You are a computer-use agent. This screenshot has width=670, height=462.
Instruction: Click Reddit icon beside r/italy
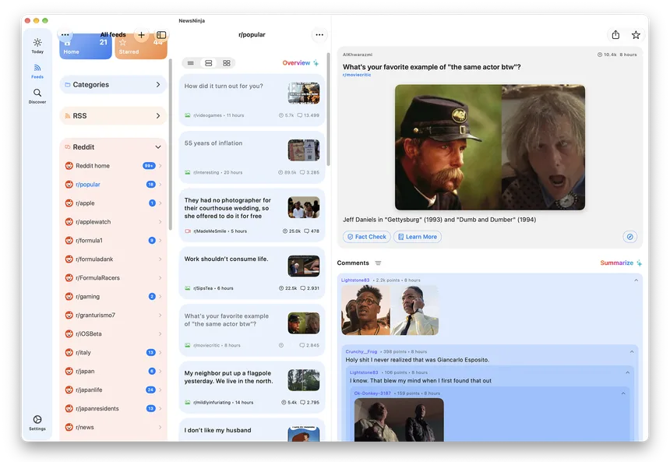tap(69, 352)
